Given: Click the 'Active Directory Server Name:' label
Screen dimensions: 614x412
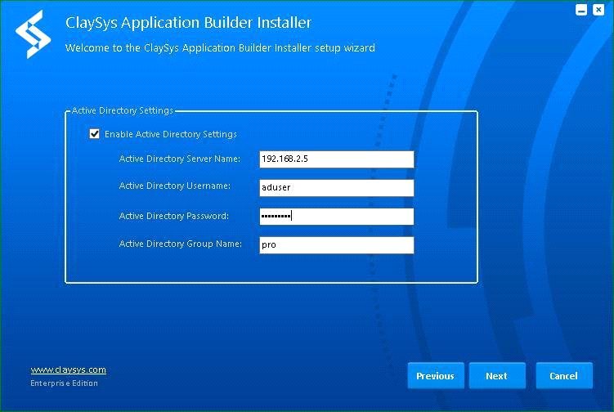Looking at the screenshot, I should coord(179,159).
